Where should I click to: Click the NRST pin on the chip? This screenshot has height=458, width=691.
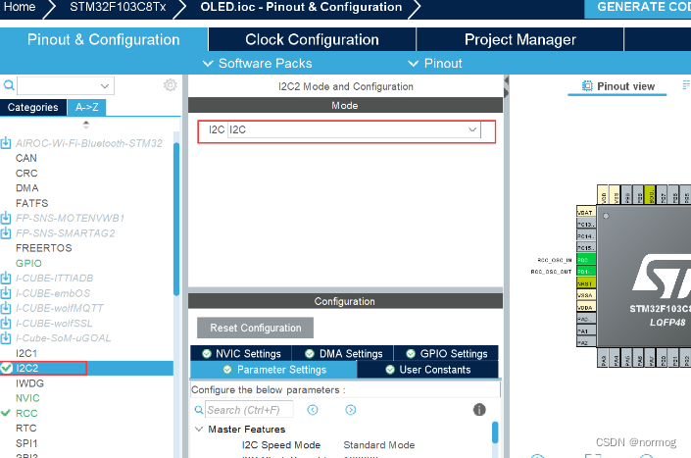586,283
